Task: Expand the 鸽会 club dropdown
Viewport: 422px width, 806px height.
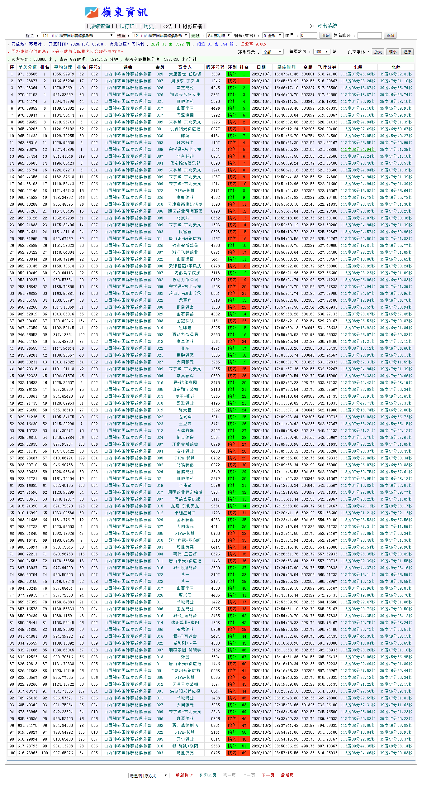Action: 78,35
